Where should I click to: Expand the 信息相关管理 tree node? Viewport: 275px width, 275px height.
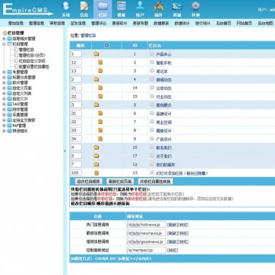(4, 39)
